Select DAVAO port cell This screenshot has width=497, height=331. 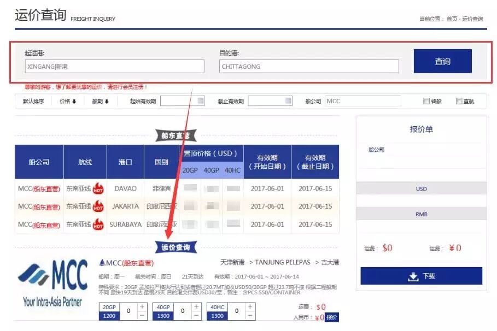point(126,188)
